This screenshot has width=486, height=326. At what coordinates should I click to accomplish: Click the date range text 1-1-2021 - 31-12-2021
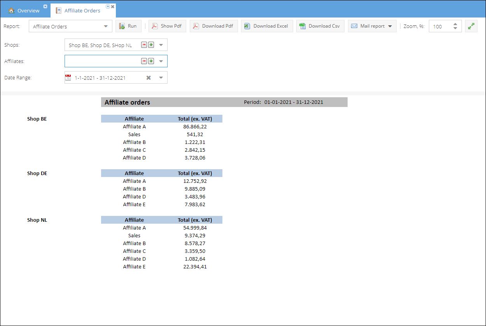100,78
